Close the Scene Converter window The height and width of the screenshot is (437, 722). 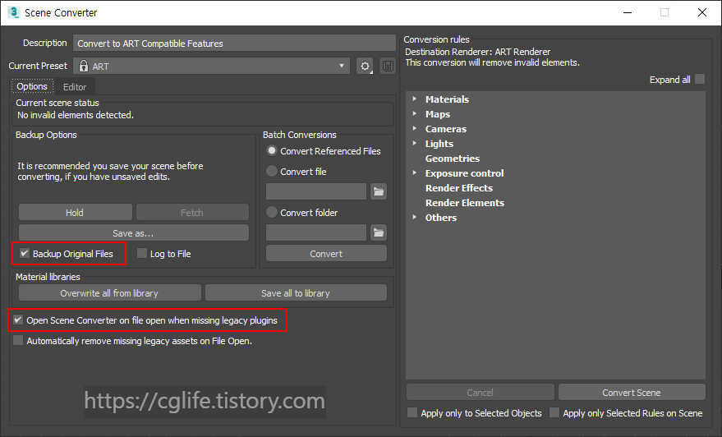click(x=701, y=12)
